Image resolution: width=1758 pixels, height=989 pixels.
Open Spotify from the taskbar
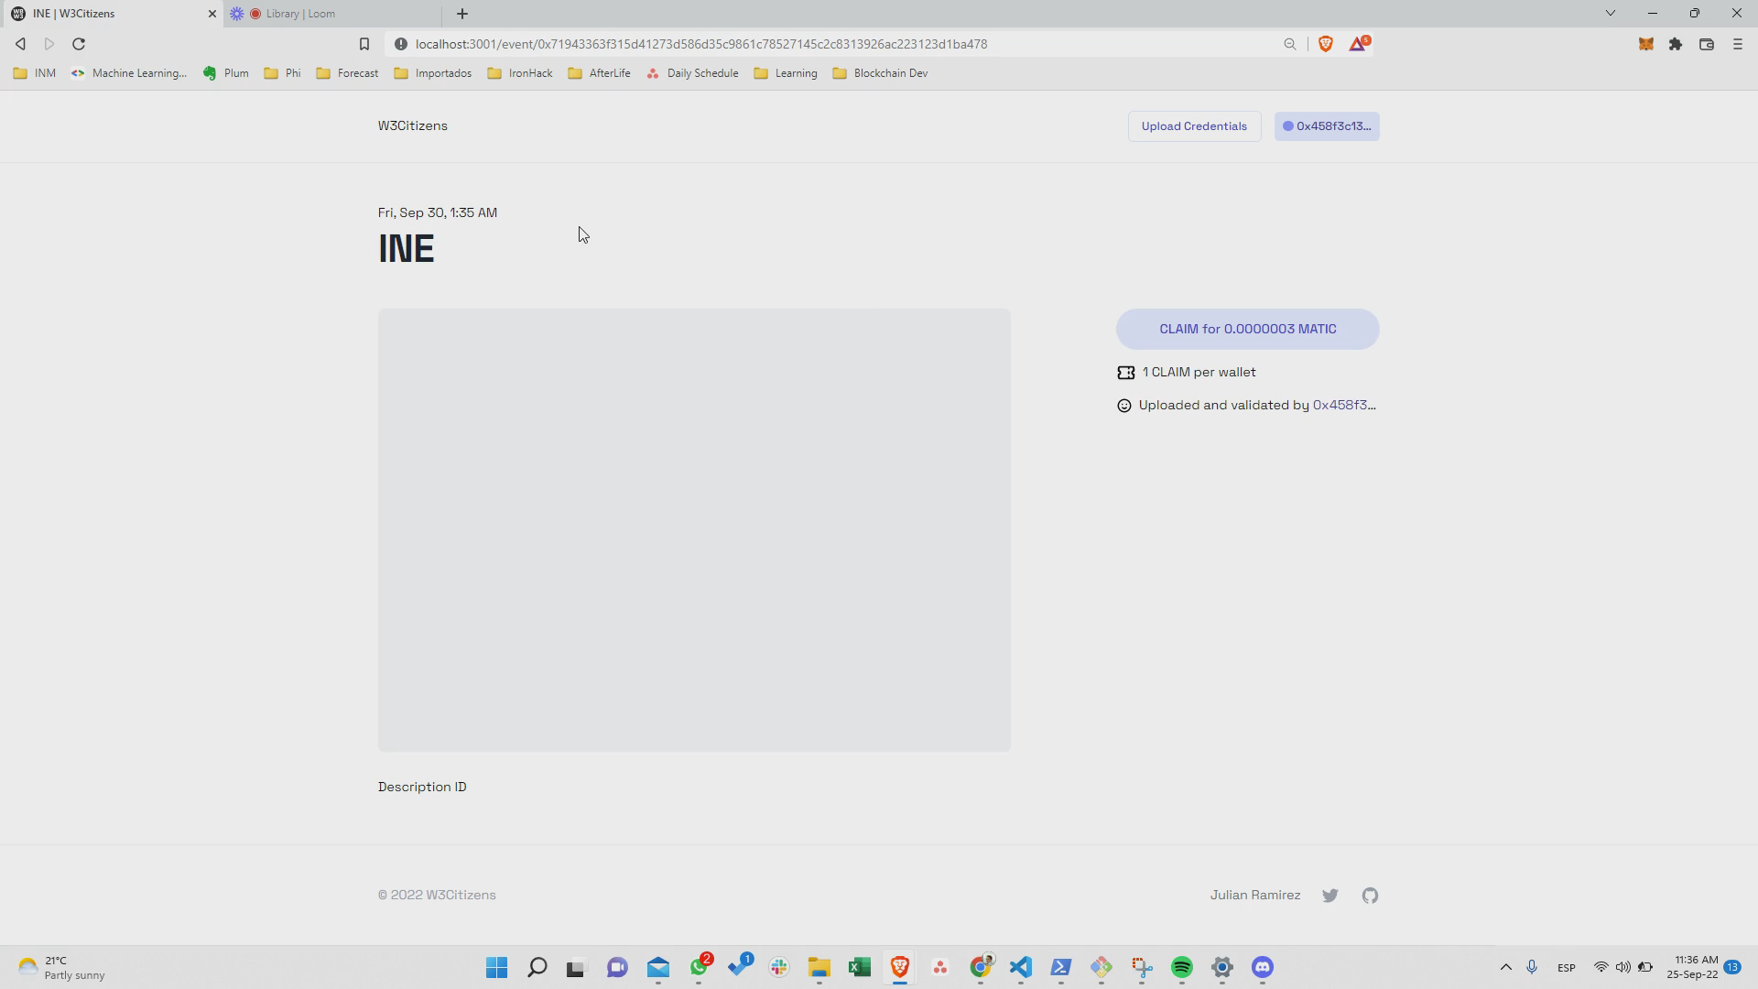(x=1182, y=967)
